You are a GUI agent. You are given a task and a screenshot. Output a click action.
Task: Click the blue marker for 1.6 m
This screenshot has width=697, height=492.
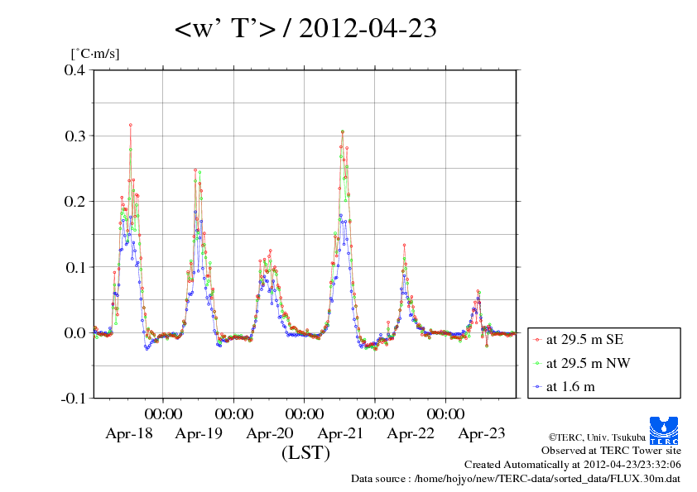click(538, 386)
